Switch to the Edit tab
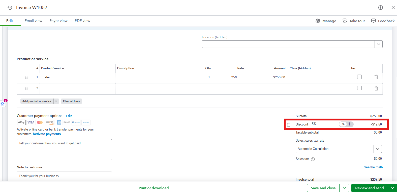This screenshot has width=397, height=192. click(10, 21)
